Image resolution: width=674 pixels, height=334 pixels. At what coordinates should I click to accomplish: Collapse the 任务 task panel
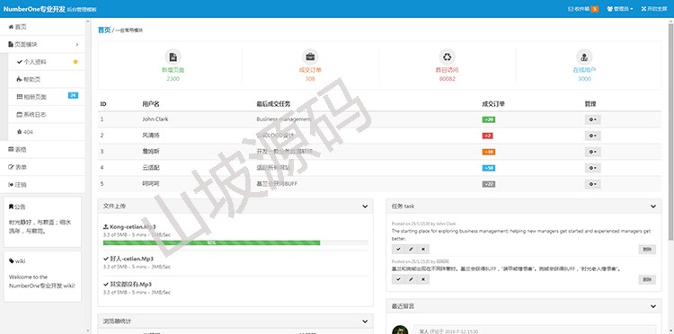653,207
